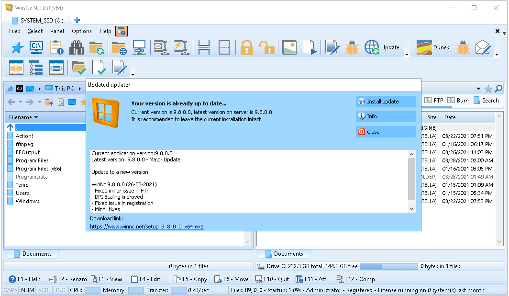Open the Help menu
Viewport: 509px width, 296px height.
point(105,31)
